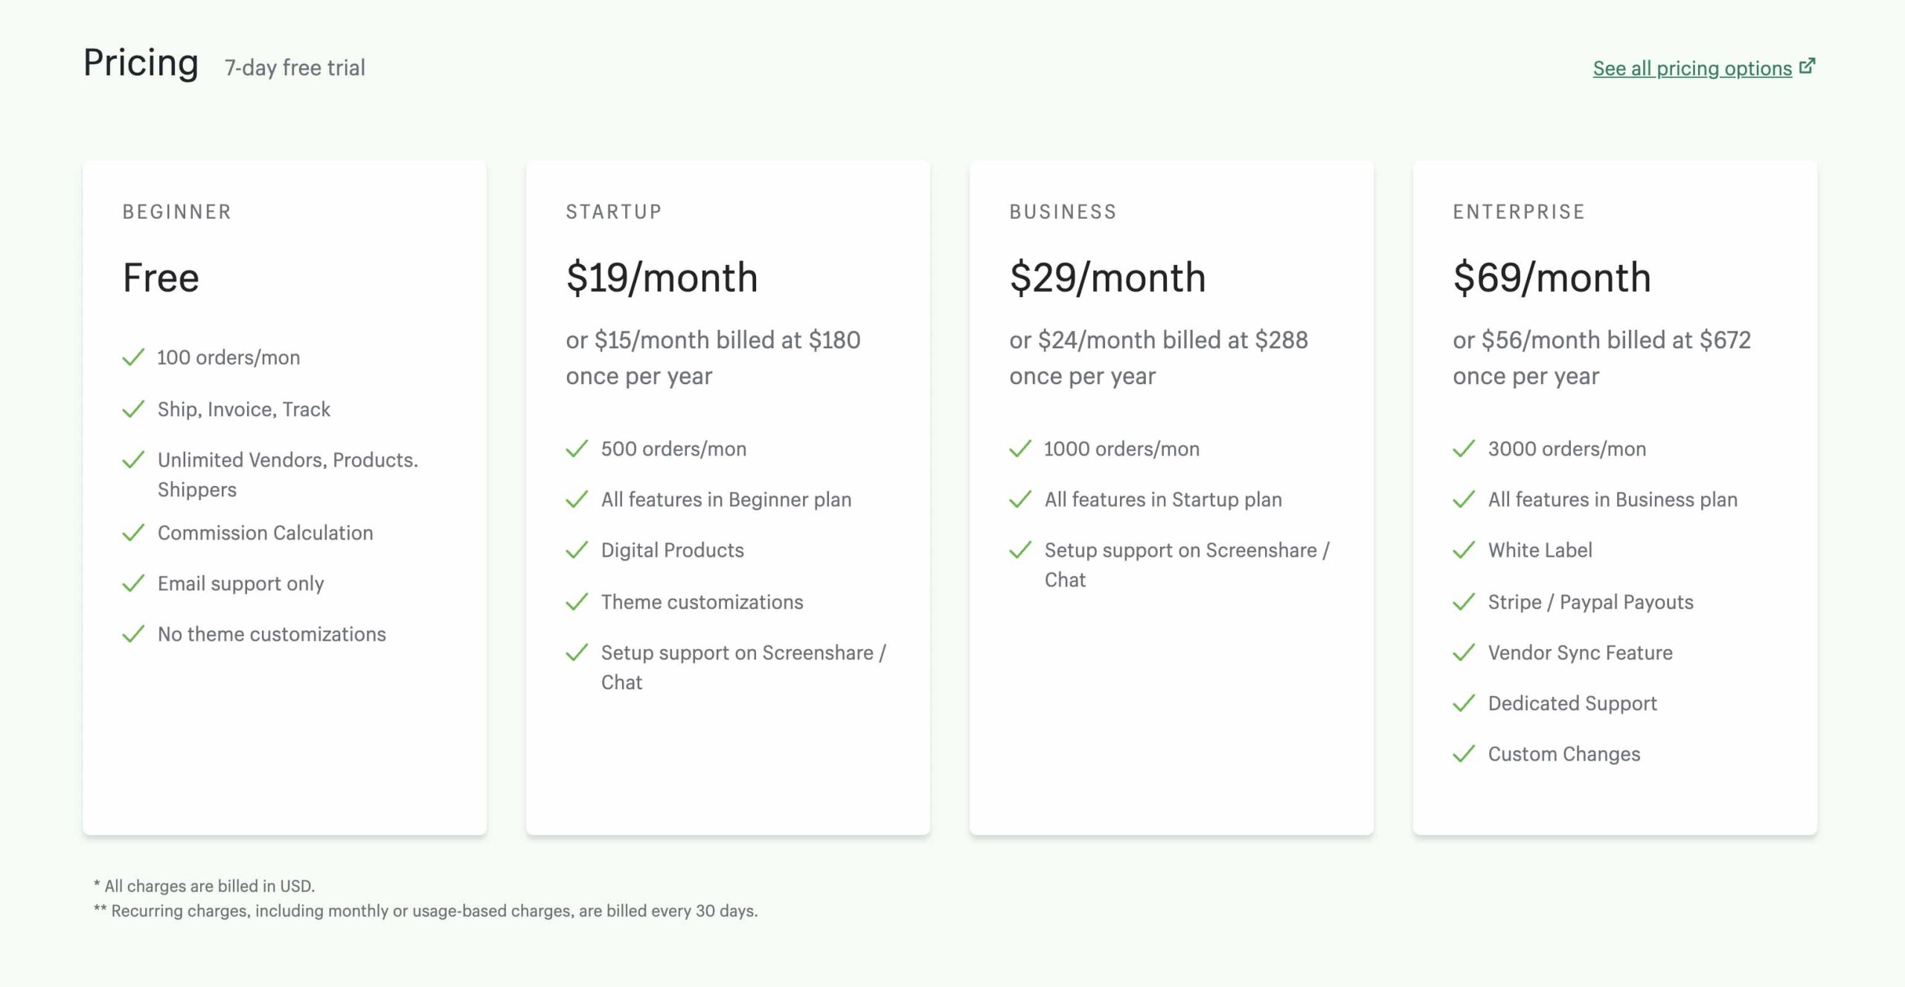Select the Business $29/month price heading

[x=1107, y=278]
